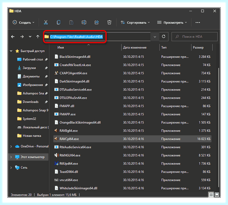Click the Rename icon in toolbar

84,22
